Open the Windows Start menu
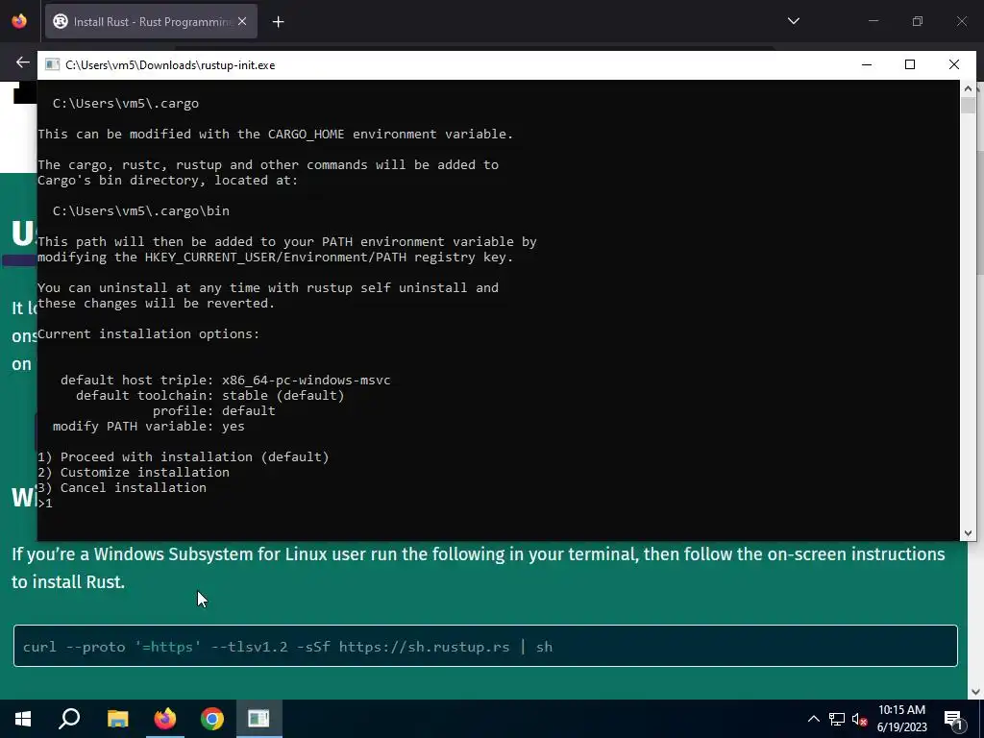The image size is (984, 738). tap(23, 719)
